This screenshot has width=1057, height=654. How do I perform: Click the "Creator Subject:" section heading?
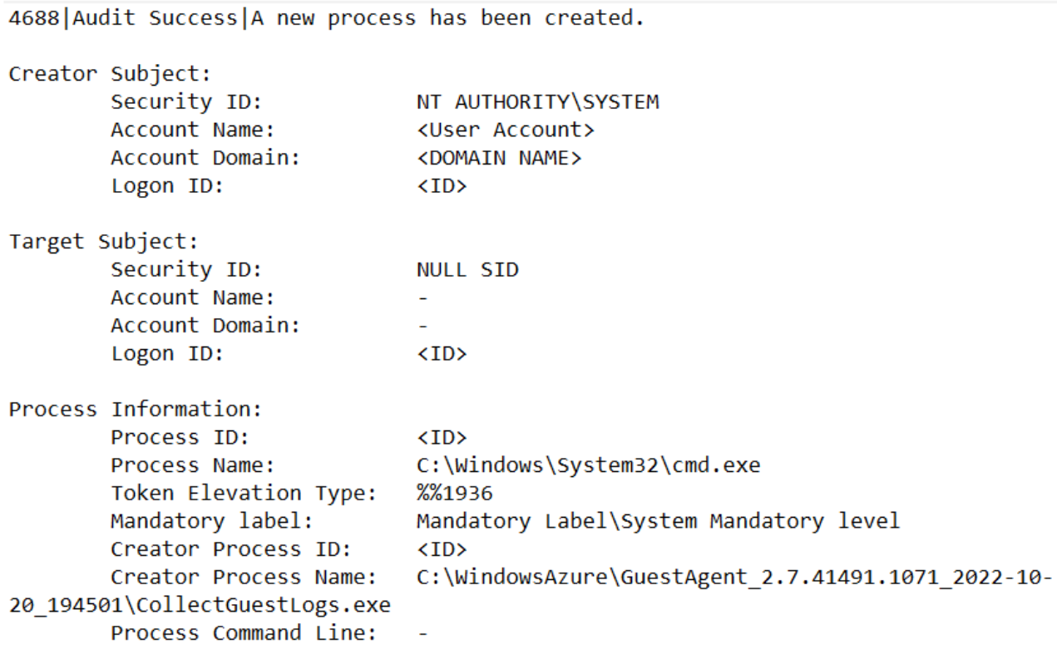point(110,74)
